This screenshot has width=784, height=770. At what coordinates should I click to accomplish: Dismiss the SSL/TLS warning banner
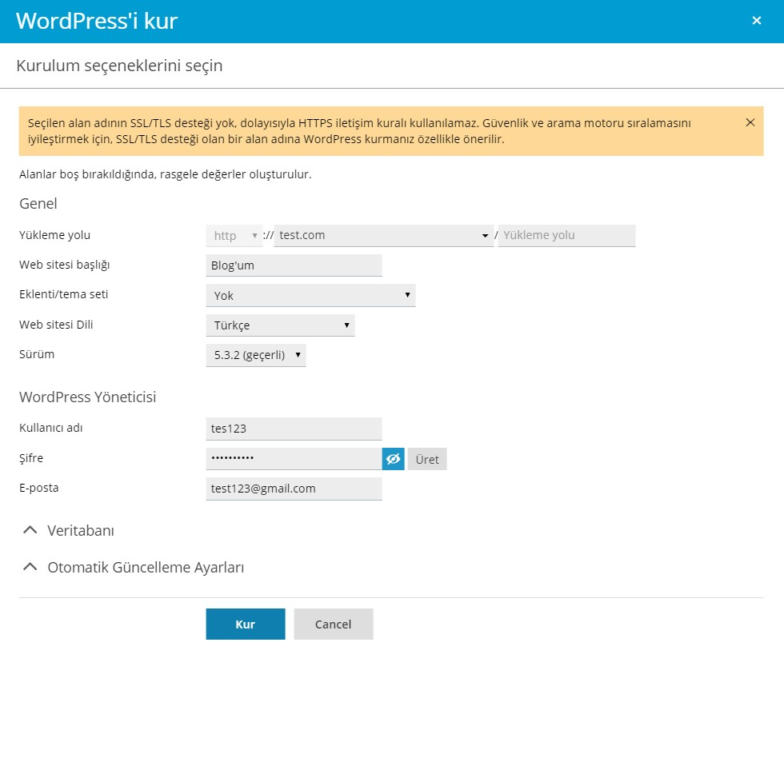(750, 122)
